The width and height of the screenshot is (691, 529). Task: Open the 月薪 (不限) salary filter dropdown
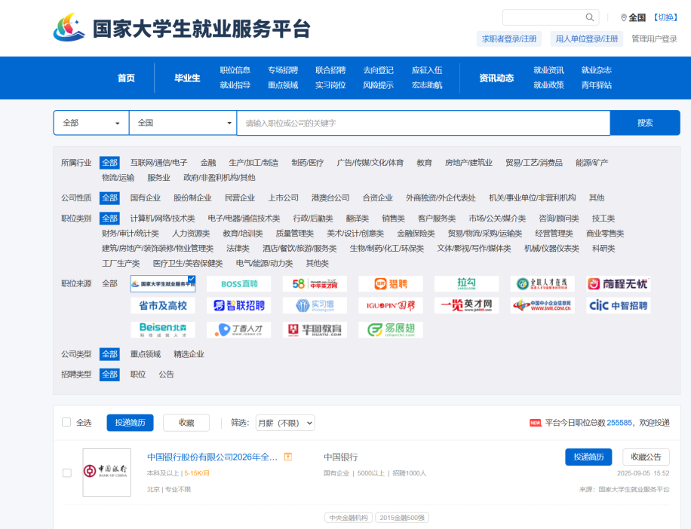point(285,423)
